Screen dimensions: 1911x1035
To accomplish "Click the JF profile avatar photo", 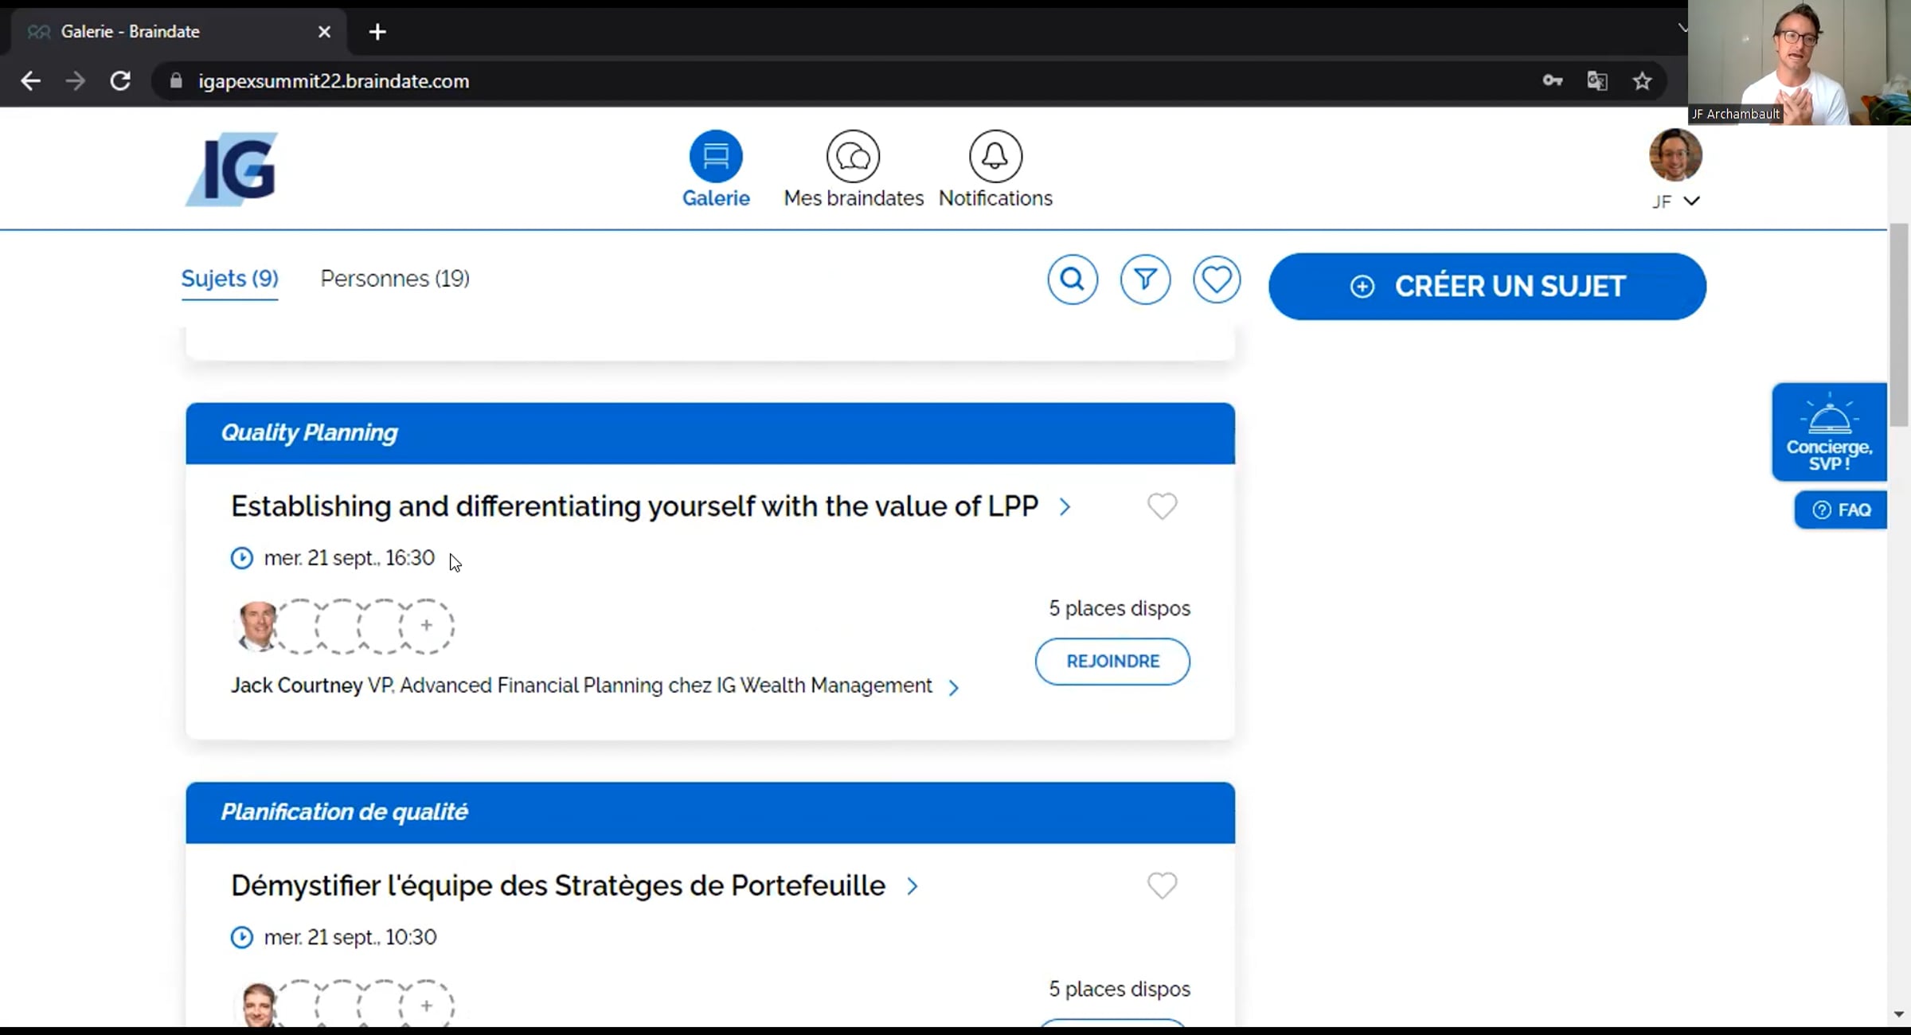I will 1675,155.
